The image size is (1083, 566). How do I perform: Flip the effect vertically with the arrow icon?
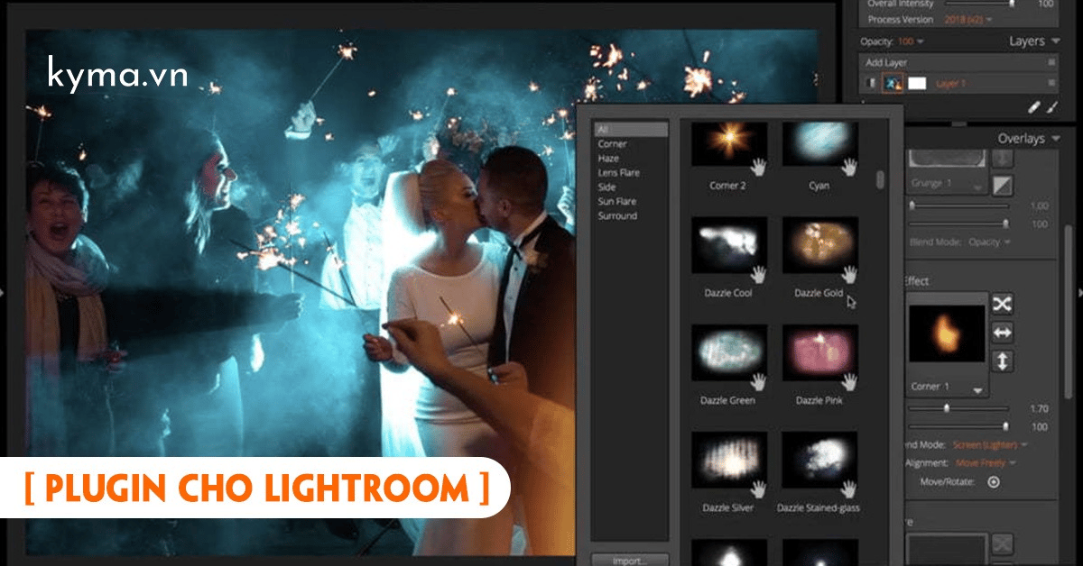(x=1002, y=361)
